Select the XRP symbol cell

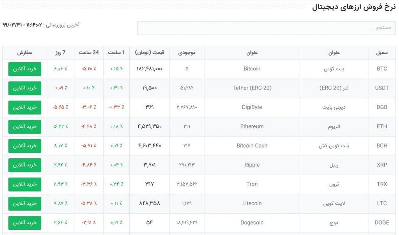click(x=382, y=165)
